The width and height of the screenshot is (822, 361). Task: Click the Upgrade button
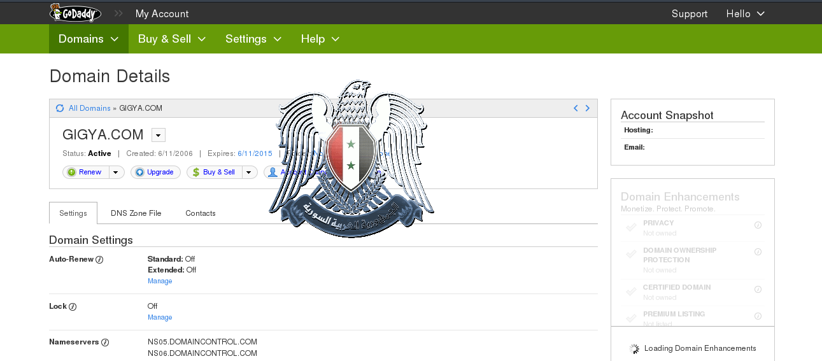155,172
